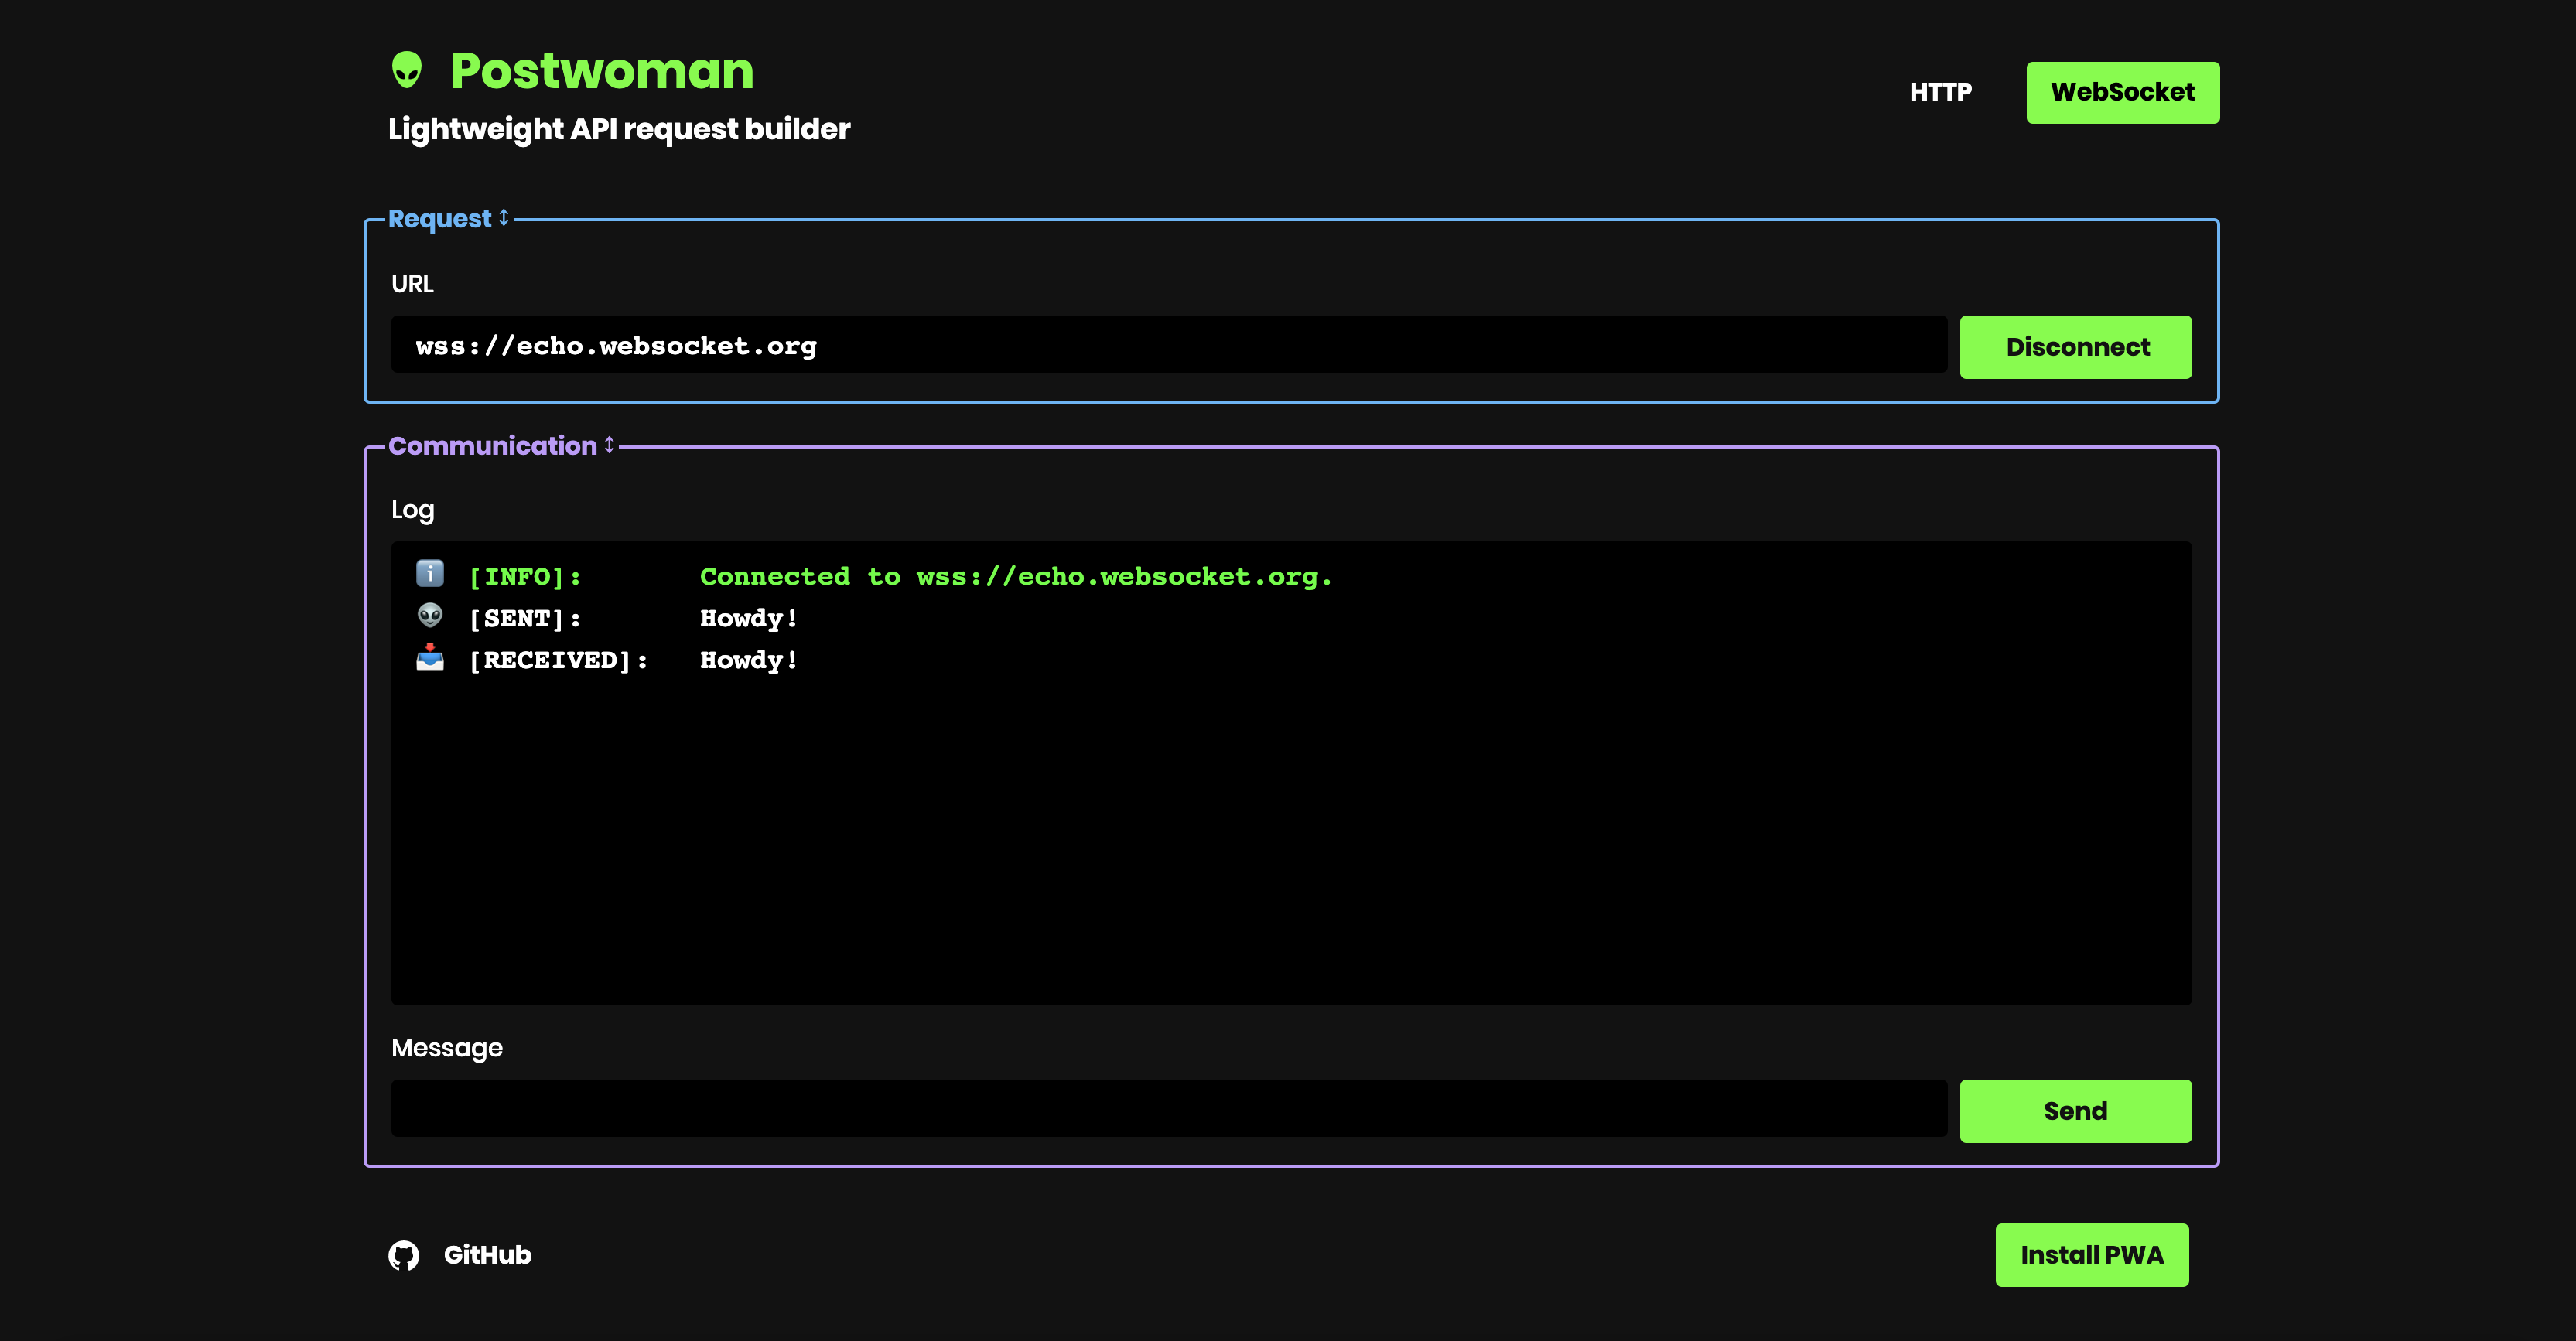Click the Postwoman alien logo icon
Screen dimensions: 2576x1341
406,71
